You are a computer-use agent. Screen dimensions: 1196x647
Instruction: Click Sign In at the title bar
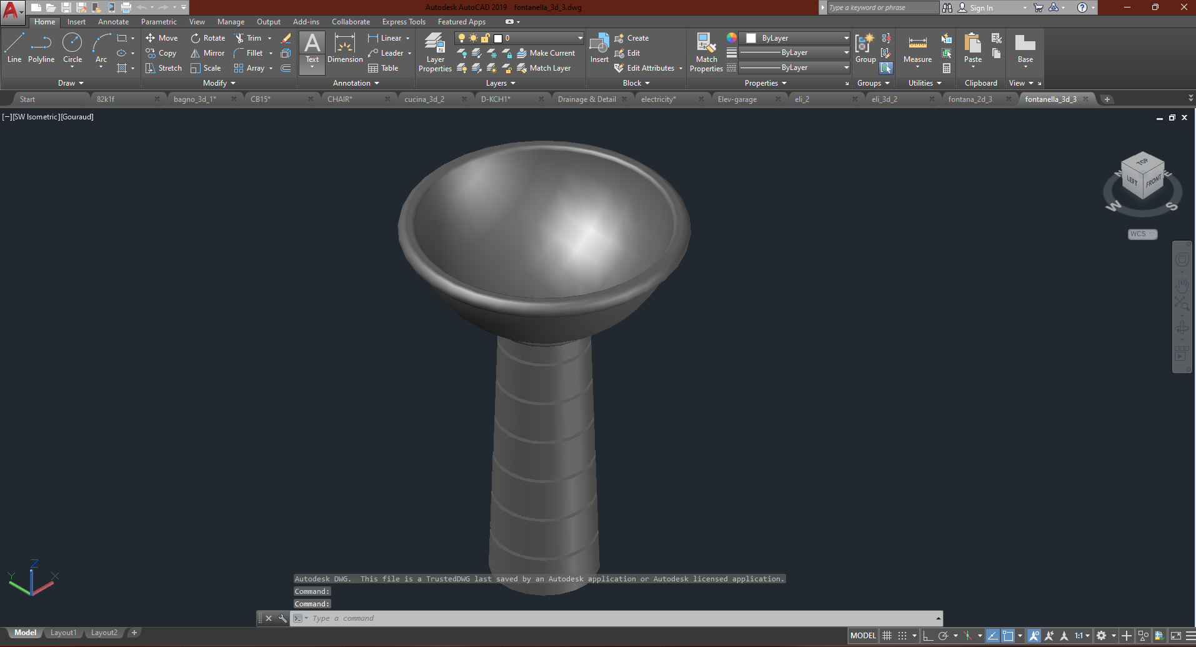pyautogui.click(x=981, y=8)
